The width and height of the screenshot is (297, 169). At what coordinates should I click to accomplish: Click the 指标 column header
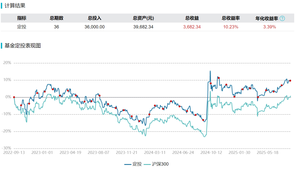(22, 18)
